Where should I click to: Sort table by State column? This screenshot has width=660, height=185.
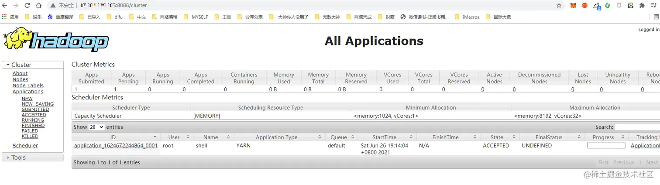pyautogui.click(x=499, y=137)
